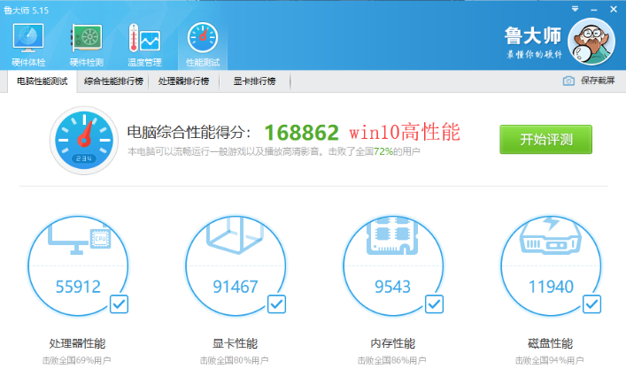This screenshot has height=384, width=626.
Task: Click the 击败全国69%用户 text
Action: (77, 360)
